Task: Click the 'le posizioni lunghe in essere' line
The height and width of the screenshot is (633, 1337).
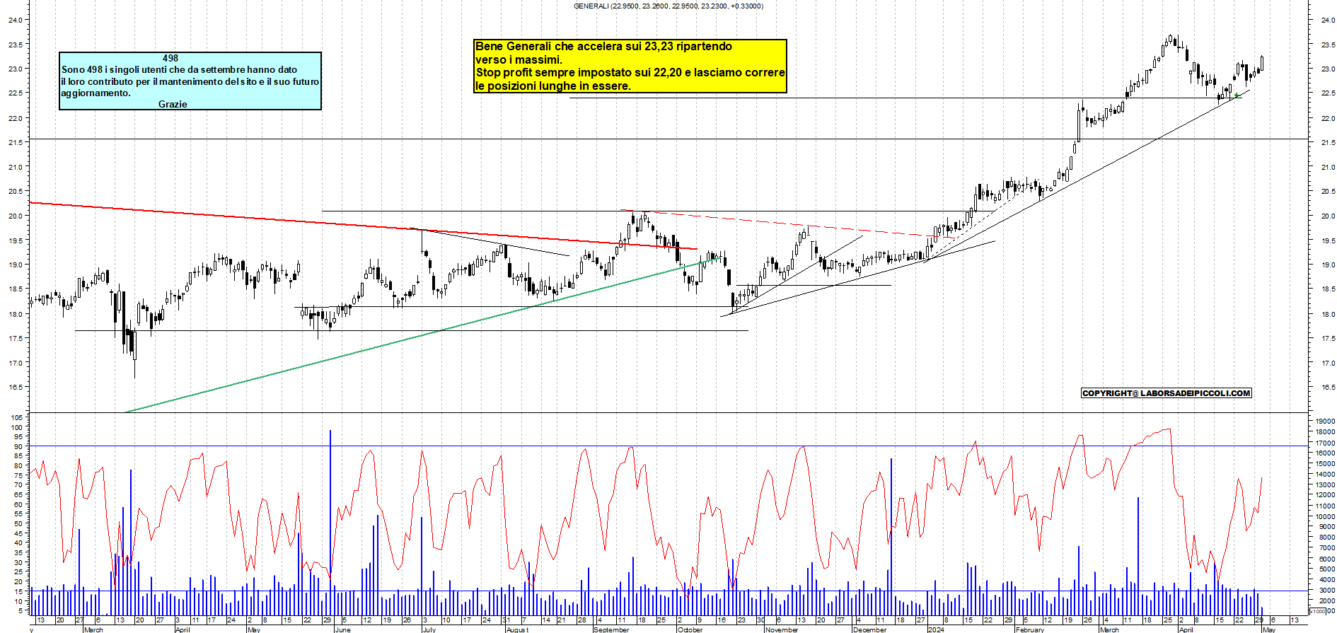Action: click(x=552, y=86)
